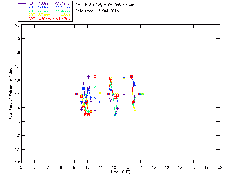Click the 1.9 y-axis tick label
226x181 pixels.
17,39
